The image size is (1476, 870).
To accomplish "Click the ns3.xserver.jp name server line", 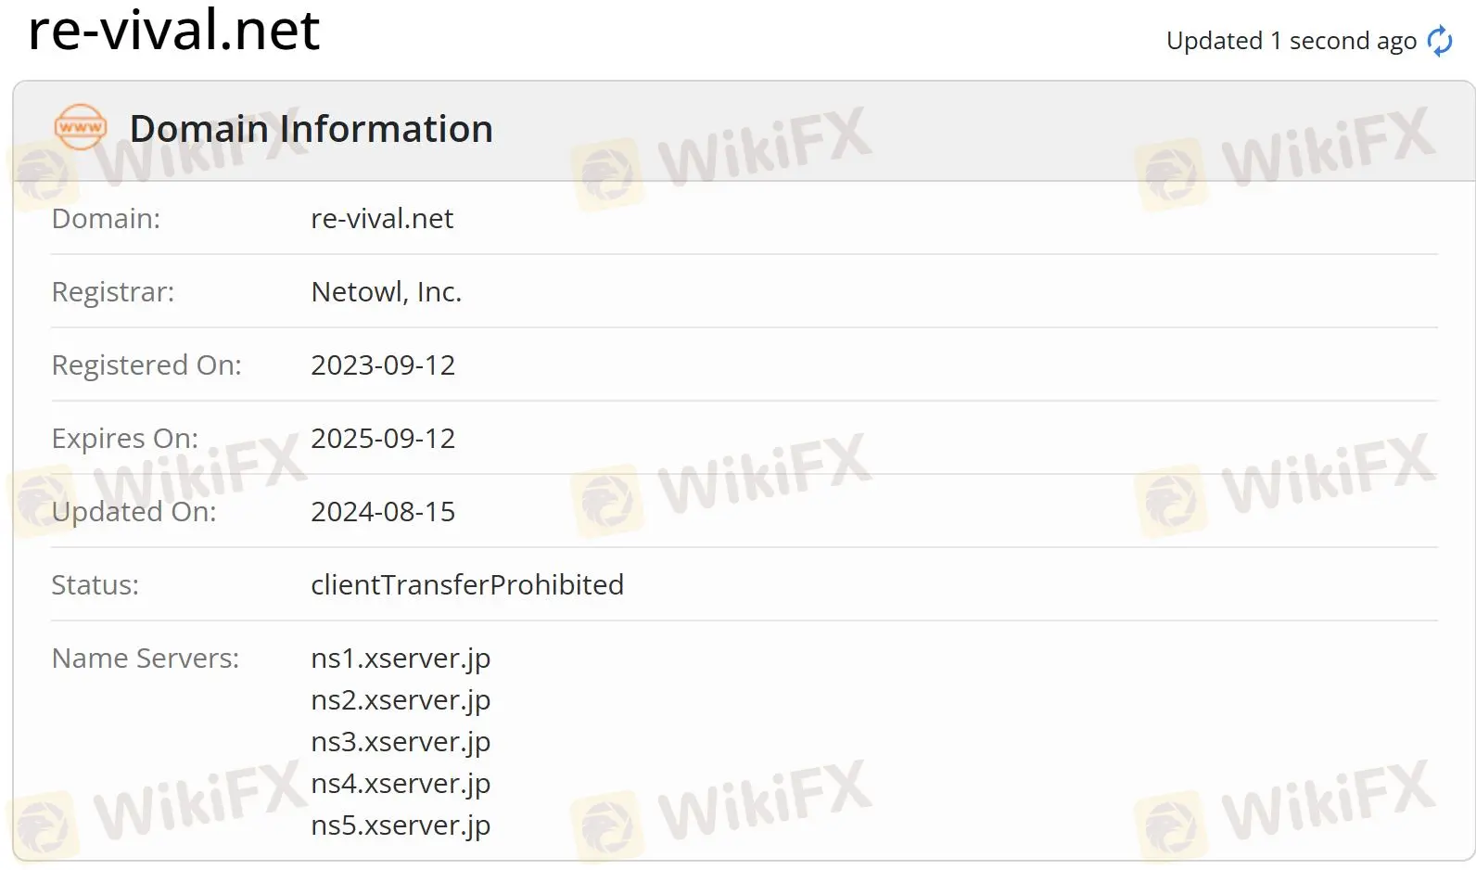I will [x=401, y=741].
